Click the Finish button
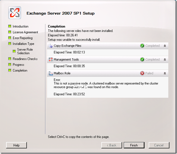The height and width of the screenshot is (154, 177). coord(134,145)
